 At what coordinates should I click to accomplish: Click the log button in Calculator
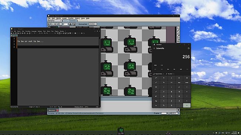click(156, 101)
